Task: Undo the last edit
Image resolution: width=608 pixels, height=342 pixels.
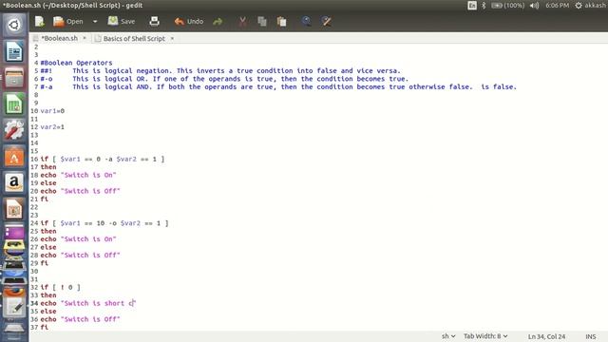Action: point(189,21)
